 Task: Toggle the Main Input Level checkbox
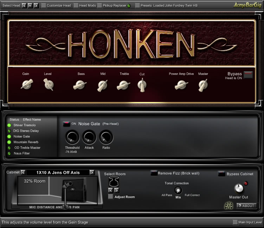point(235,222)
